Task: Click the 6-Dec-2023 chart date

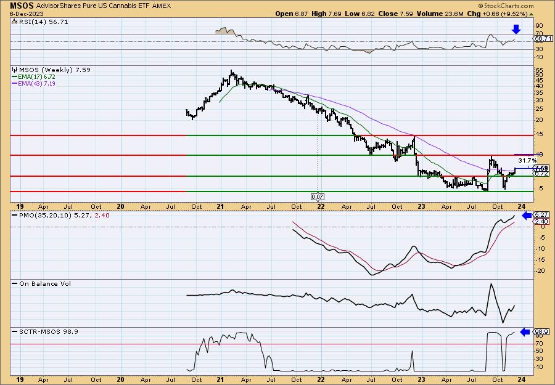Action: coord(27,14)
